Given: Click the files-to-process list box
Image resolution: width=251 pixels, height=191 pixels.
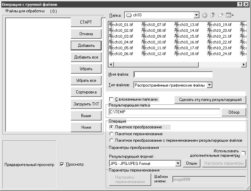Looking at the screenshot, I should click(x=38, y=75).
